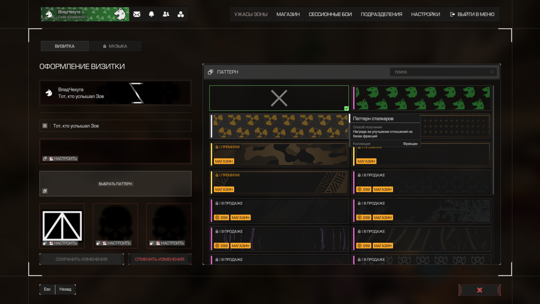Open the friends list icon
Viewport: 540px width, 304px height.
(x=166, y=14)
